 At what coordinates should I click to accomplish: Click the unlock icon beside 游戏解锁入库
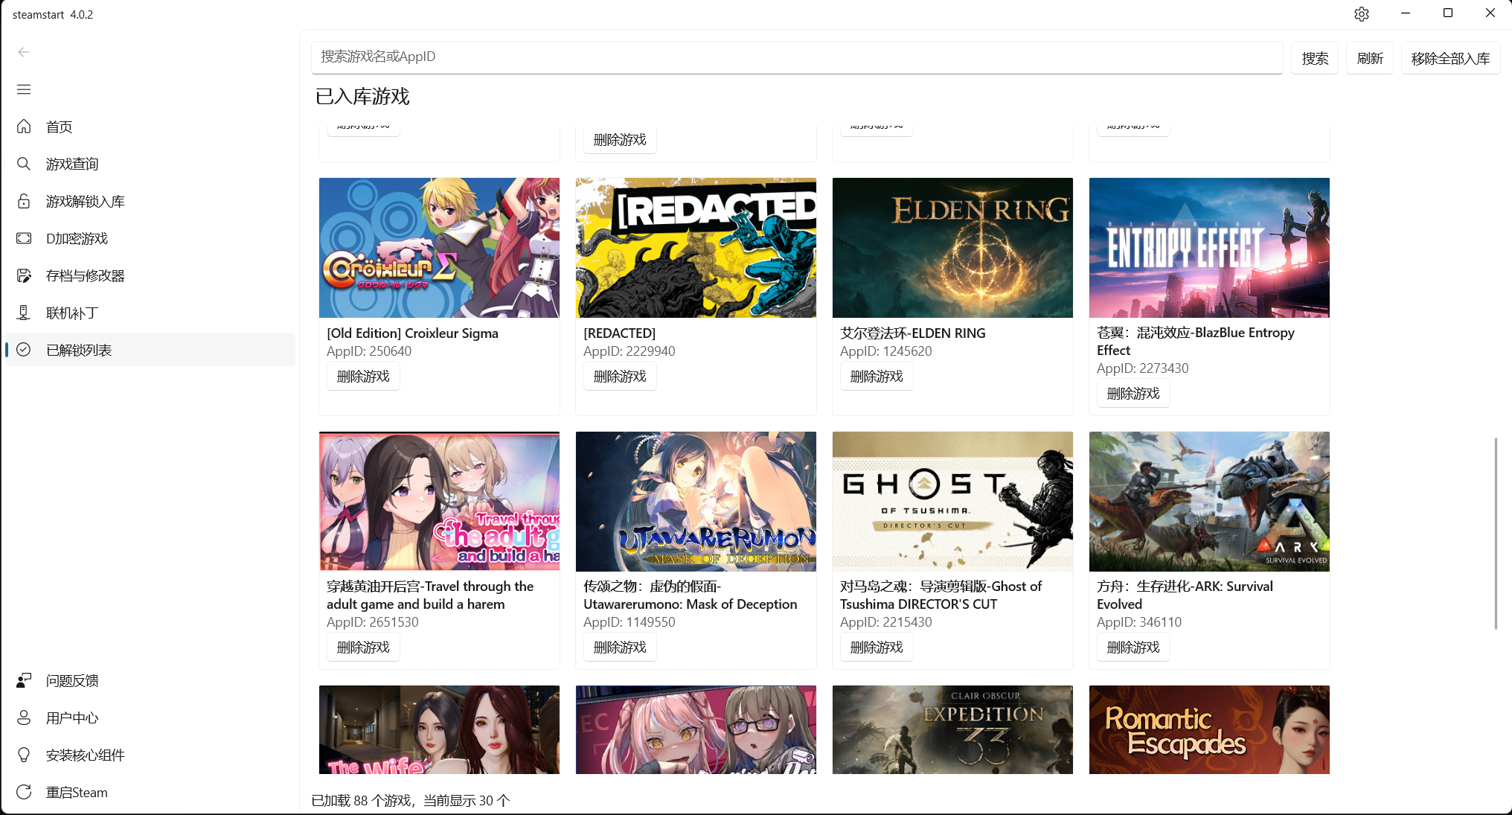click(x=24, y=201)
